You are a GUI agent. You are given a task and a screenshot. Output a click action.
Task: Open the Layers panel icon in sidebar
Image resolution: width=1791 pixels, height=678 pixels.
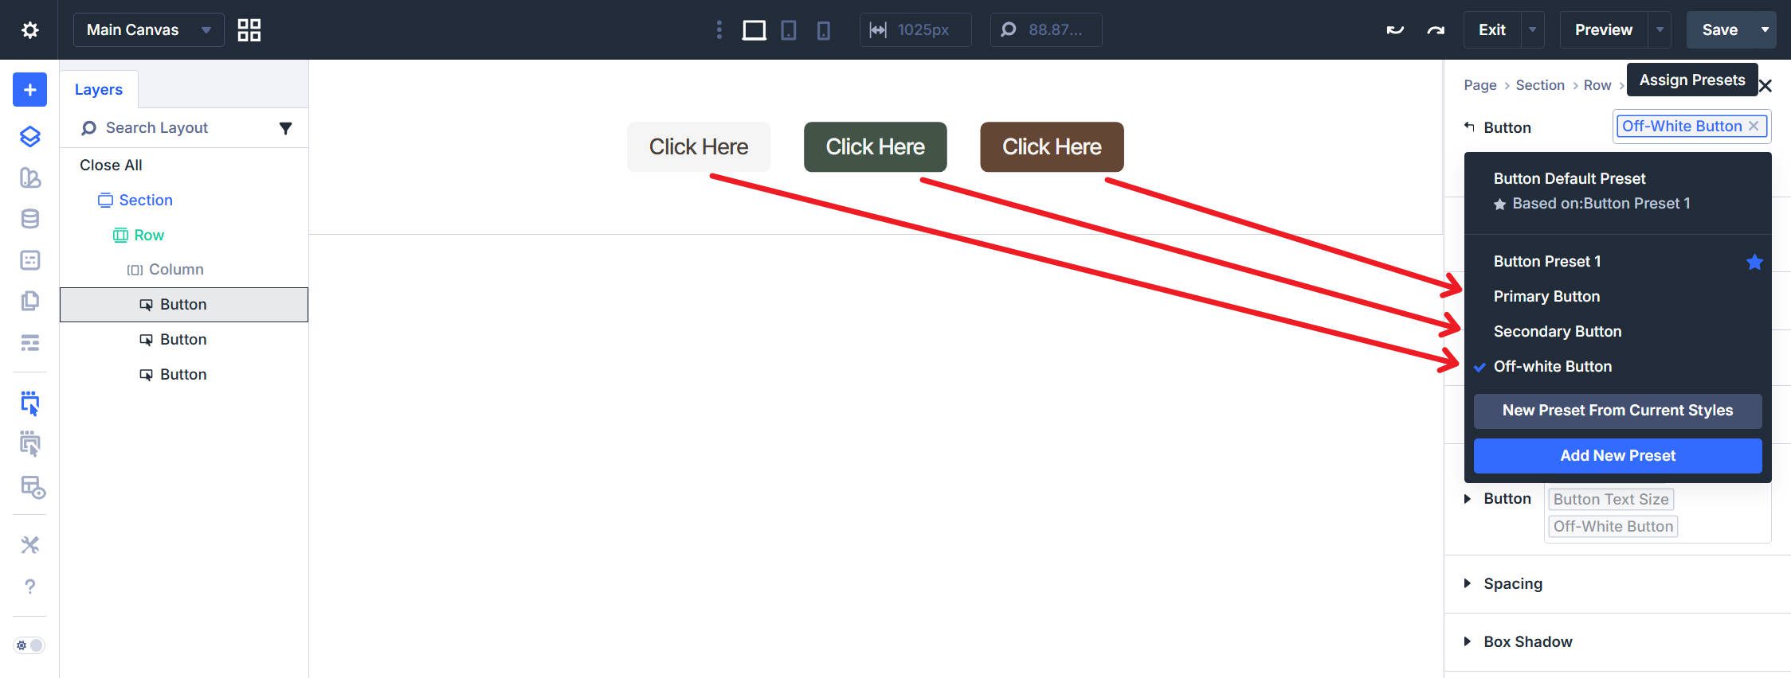click(x=29, y=137)
